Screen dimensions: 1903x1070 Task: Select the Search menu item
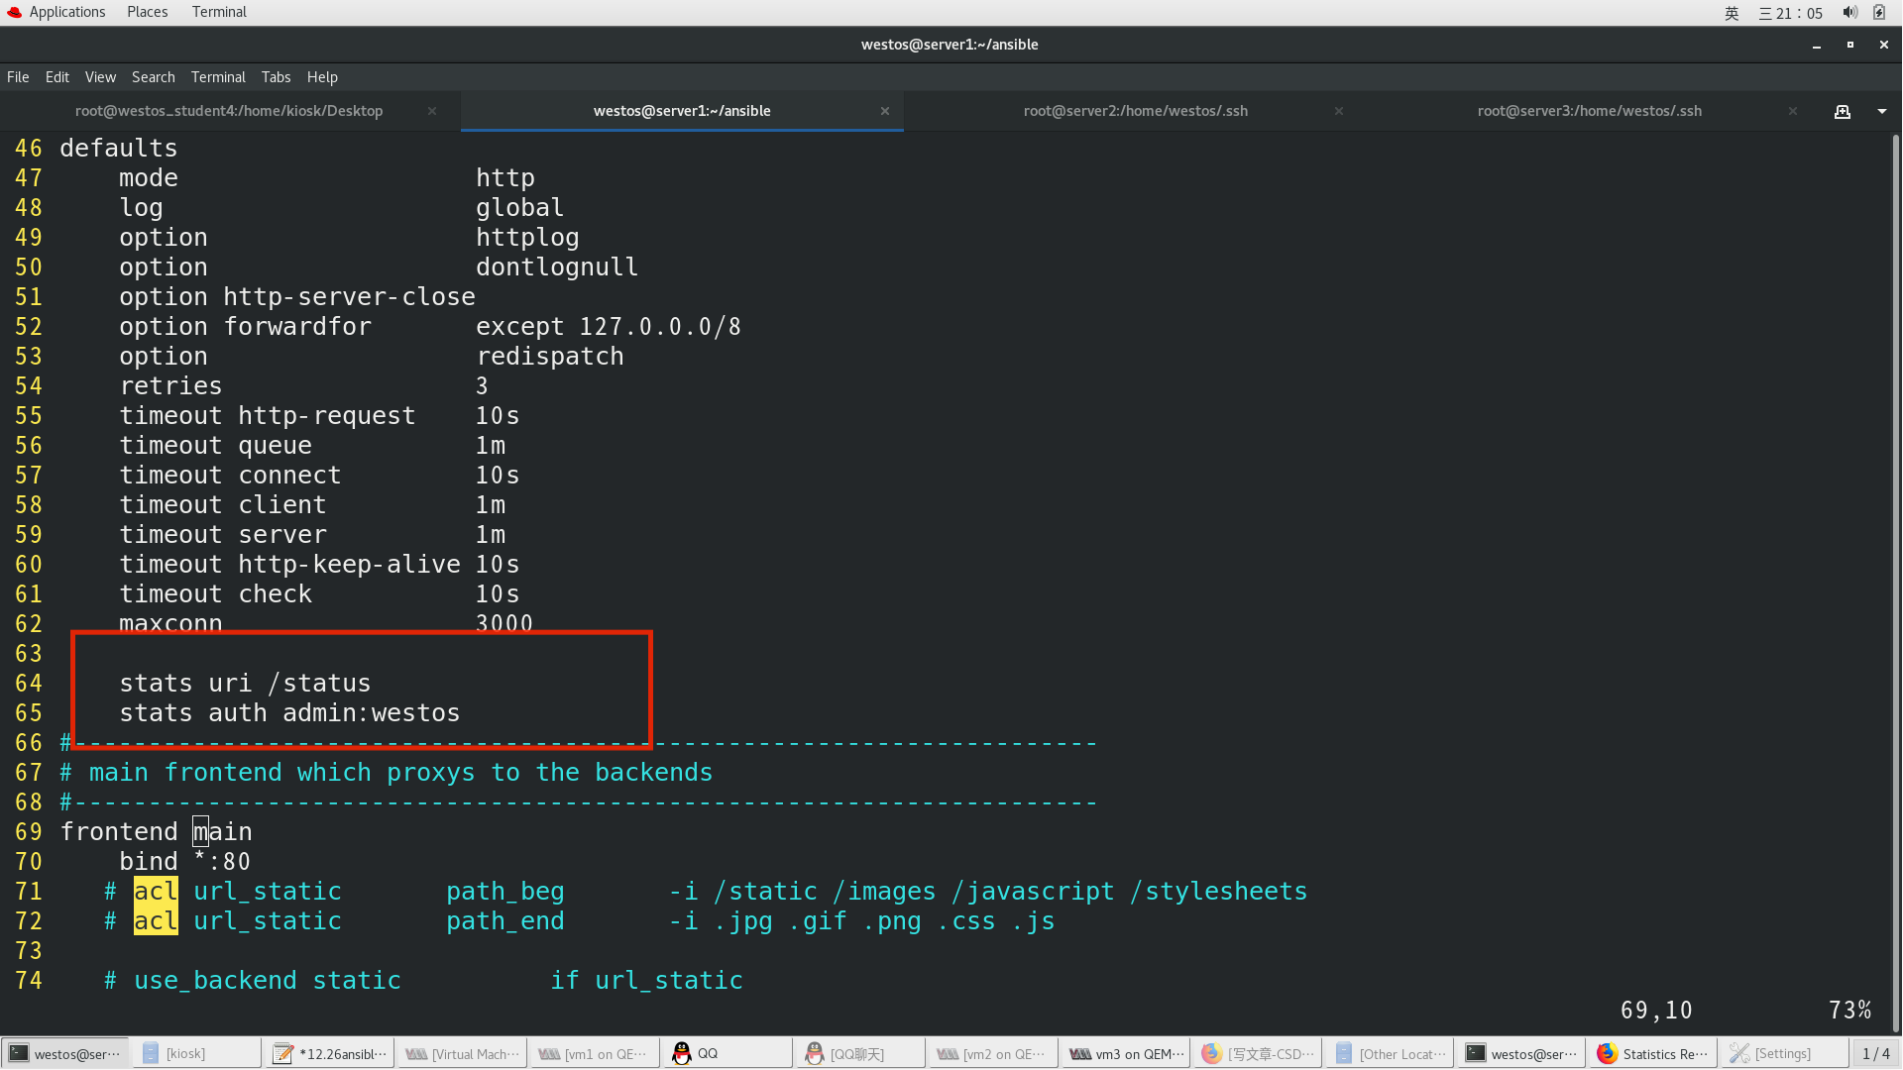pyautogui.click(x=151, y=75)
